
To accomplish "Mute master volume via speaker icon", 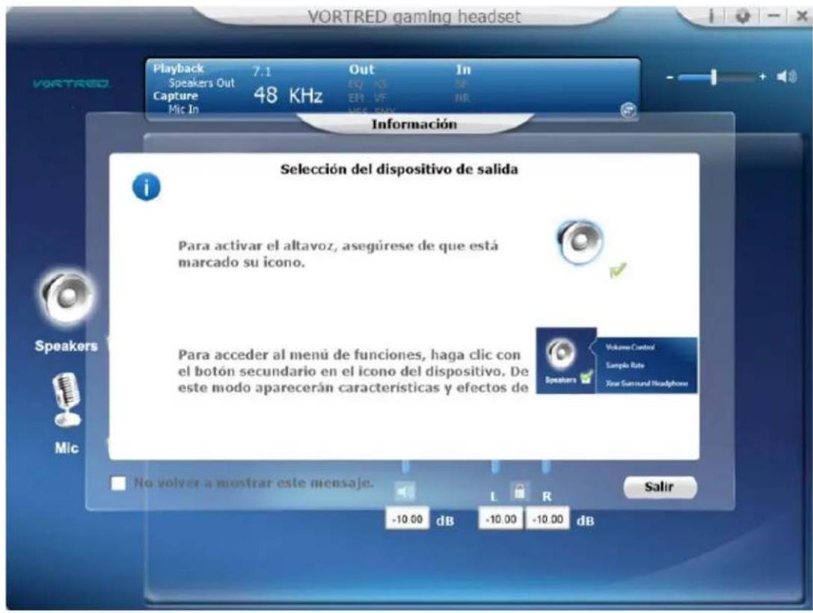I will (x=787, y=77).
